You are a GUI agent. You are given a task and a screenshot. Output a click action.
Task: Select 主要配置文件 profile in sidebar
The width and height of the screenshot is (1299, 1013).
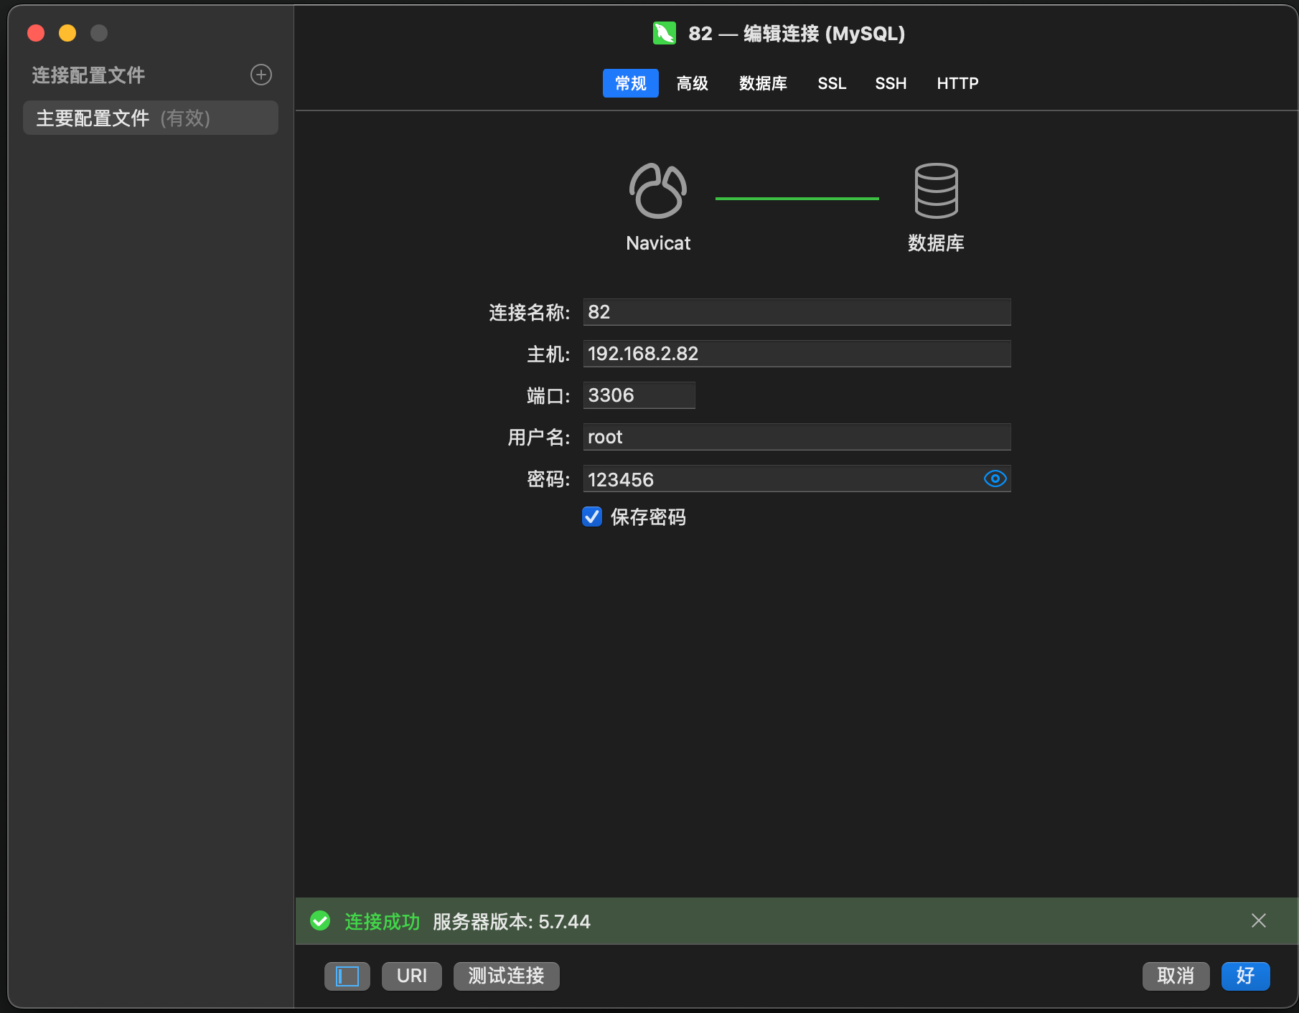[151, 118]
